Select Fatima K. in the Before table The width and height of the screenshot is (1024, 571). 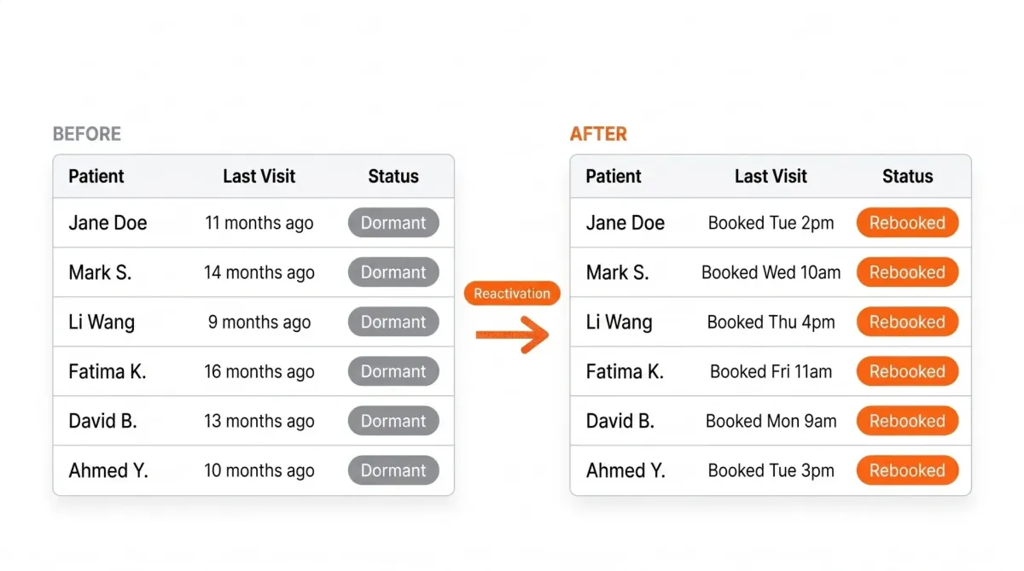point(108,371)
